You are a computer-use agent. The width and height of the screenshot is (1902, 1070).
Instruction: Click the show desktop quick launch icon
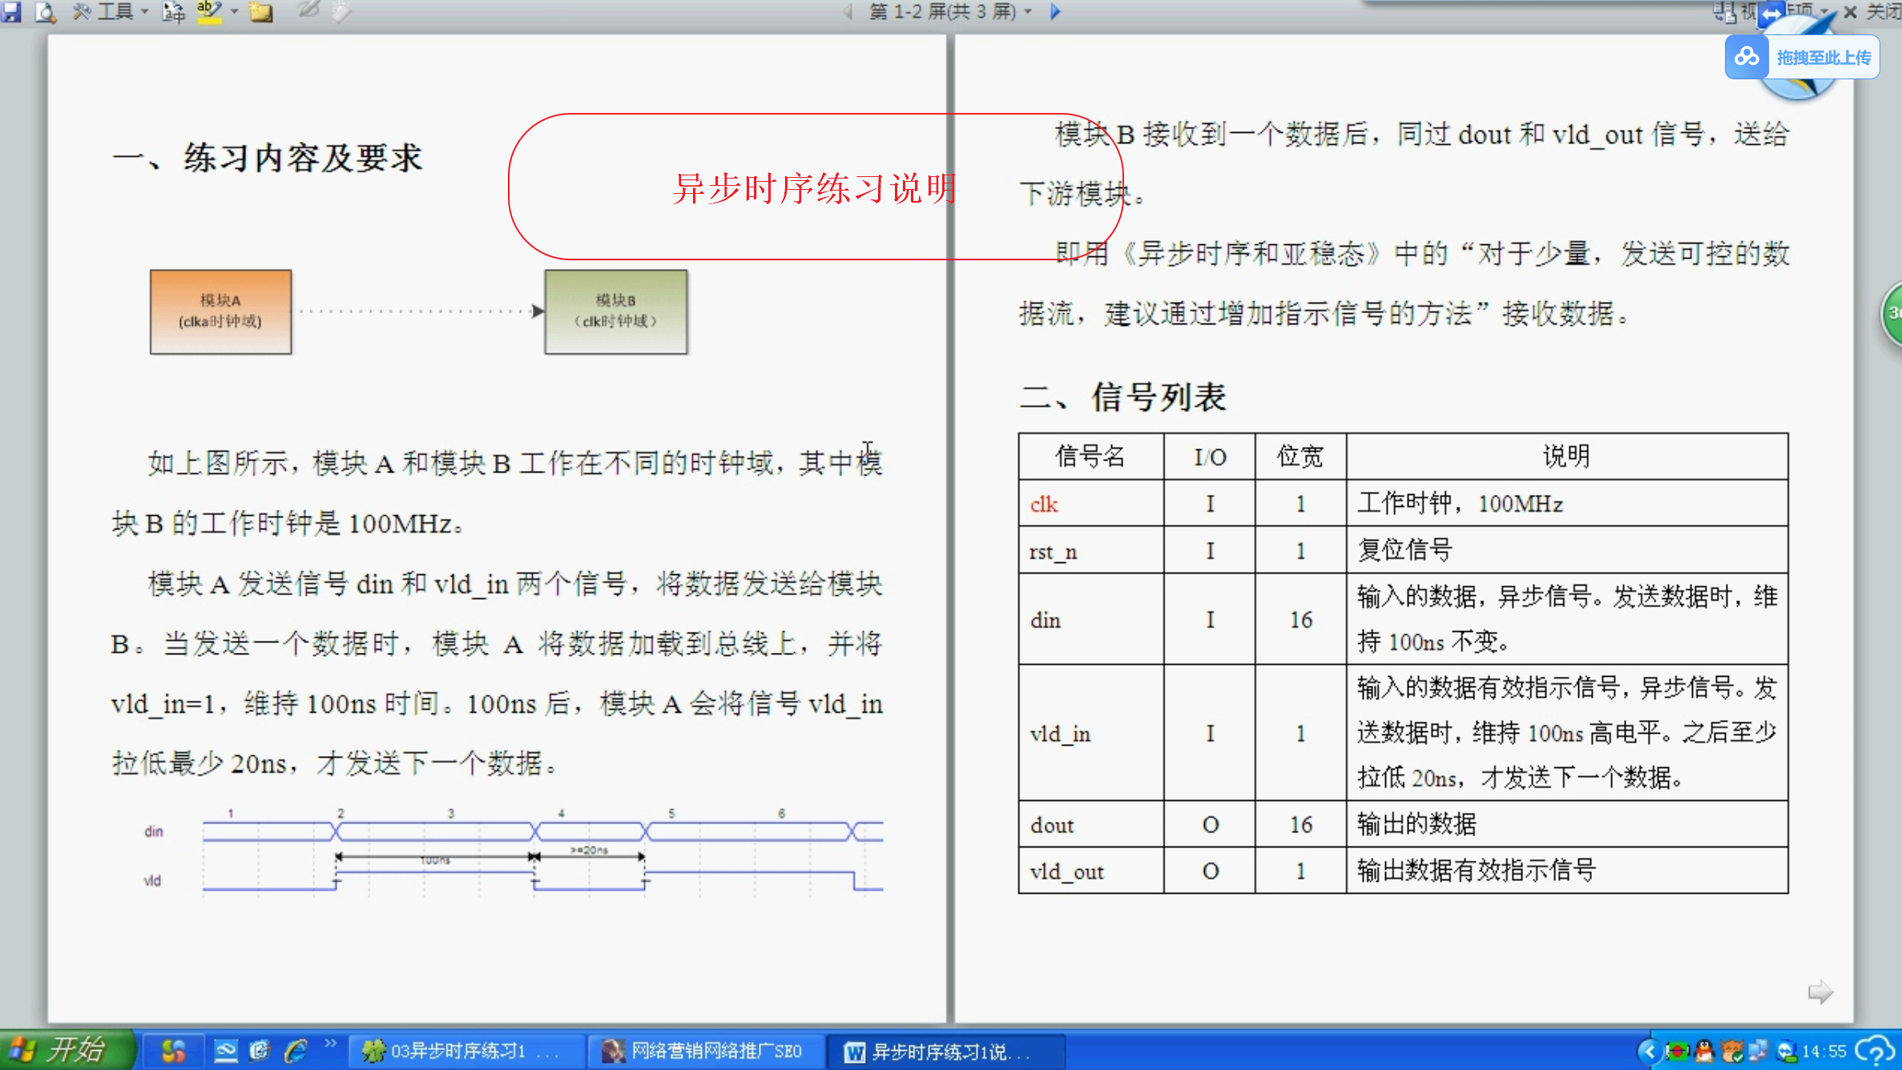[226, 1051]
